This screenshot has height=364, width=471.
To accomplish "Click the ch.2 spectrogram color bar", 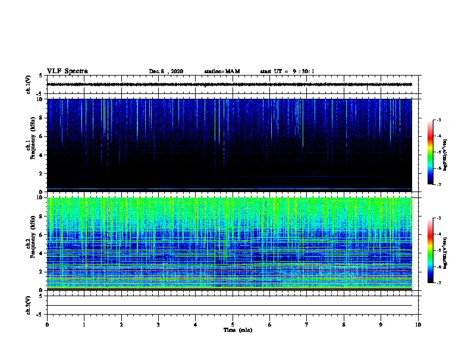I will pos(430,250).
